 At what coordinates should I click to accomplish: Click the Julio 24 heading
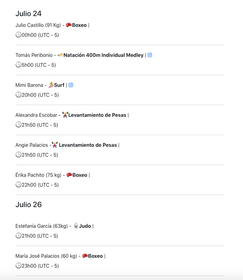click(28, 14)
